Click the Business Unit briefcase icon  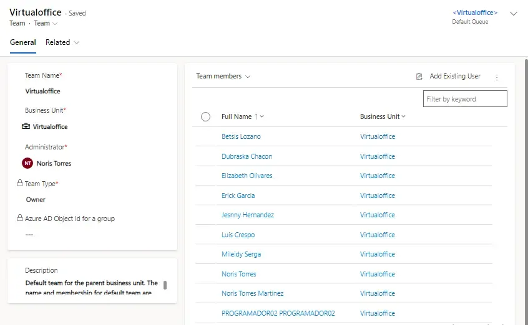26,126
